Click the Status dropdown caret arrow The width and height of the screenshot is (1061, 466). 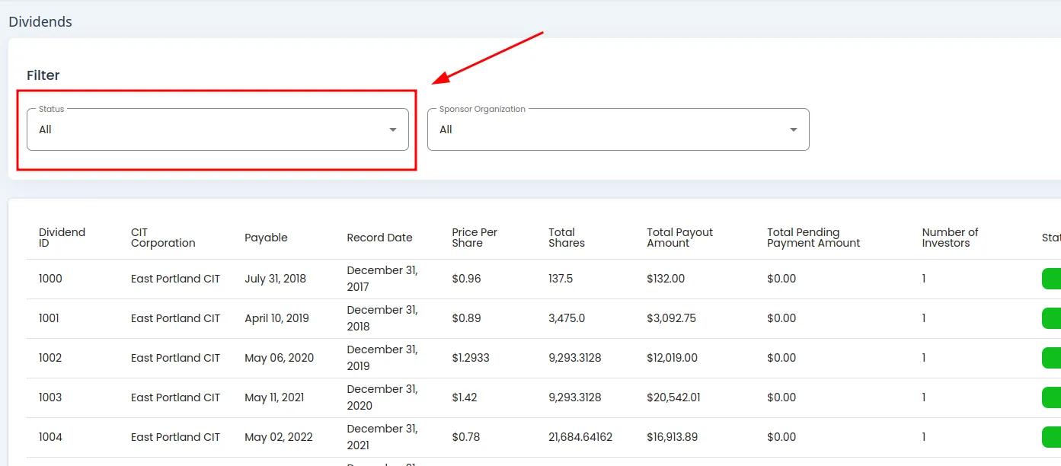393,129
